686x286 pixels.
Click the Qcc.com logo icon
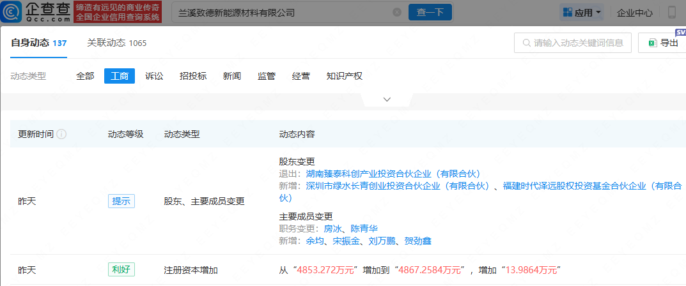(36, 12)
